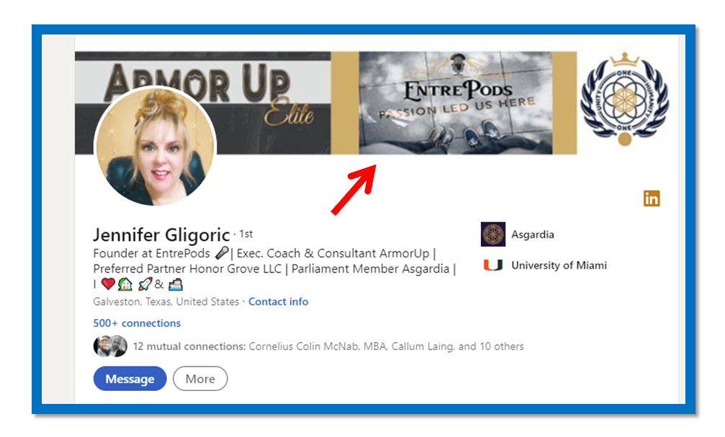Click the house emoji in the headline
This screenshot has height=437, width=725.
click(x=124, y=284)
